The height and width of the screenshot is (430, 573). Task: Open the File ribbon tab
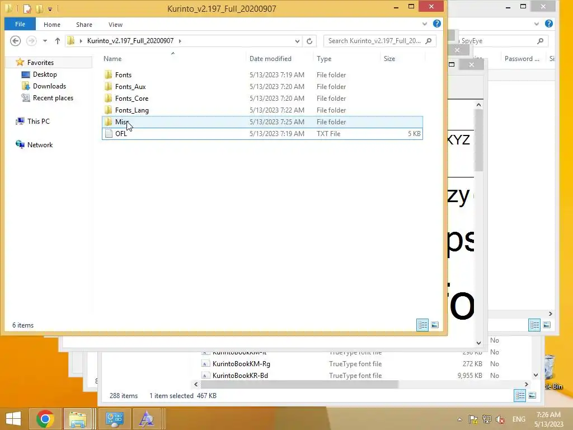(20, 24)
